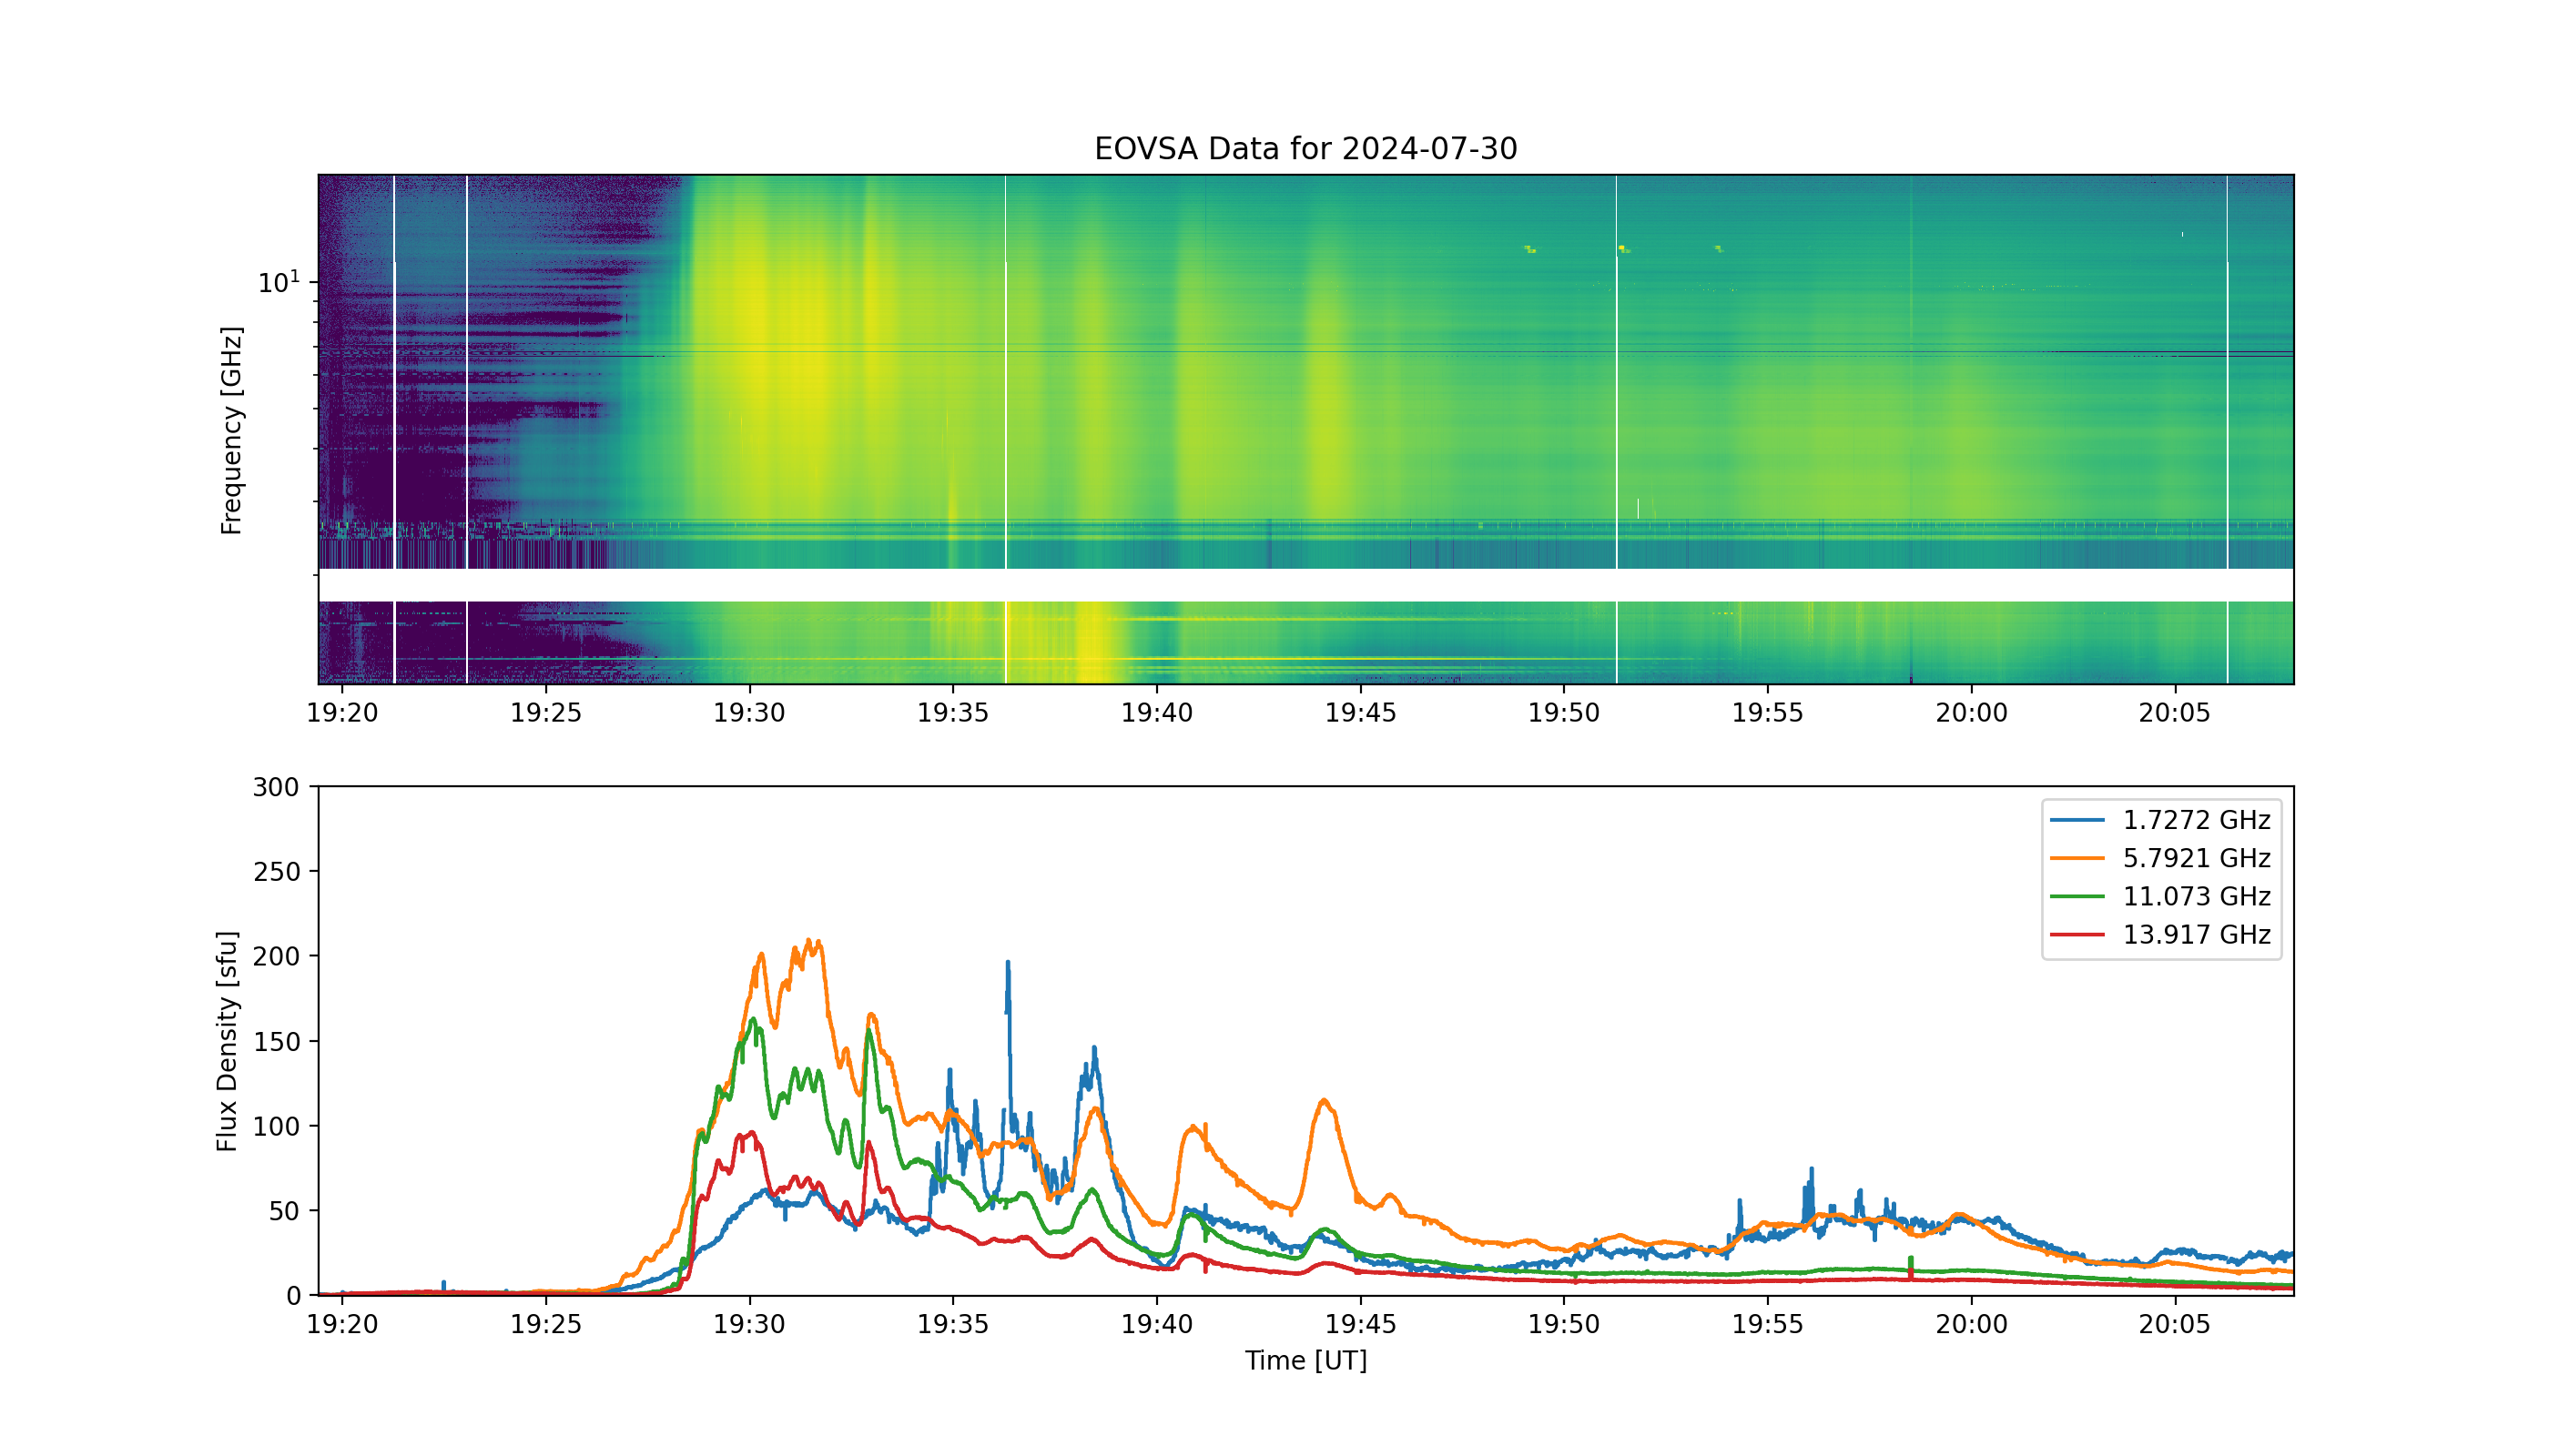The height and width of the screenshot is (1456, 2549).
Task: Click "19:50" tick under the flux density plot
Action: click(x=1564, y=1325)
